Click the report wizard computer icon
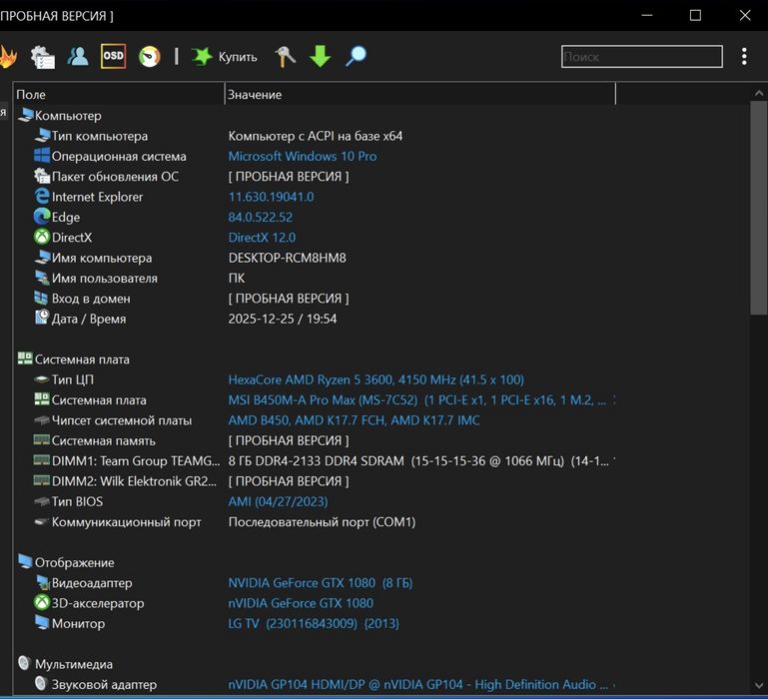The width and height of the screenshot is (768, 699). (42, 57)
